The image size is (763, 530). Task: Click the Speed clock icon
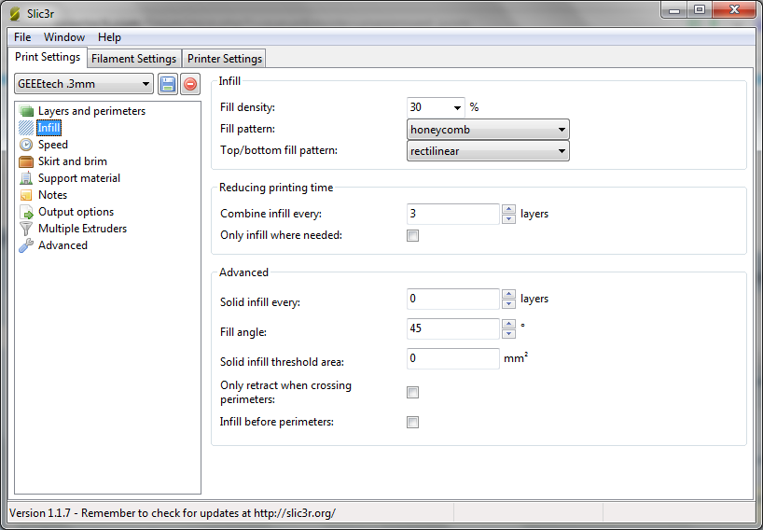click(x=26, y=145)
